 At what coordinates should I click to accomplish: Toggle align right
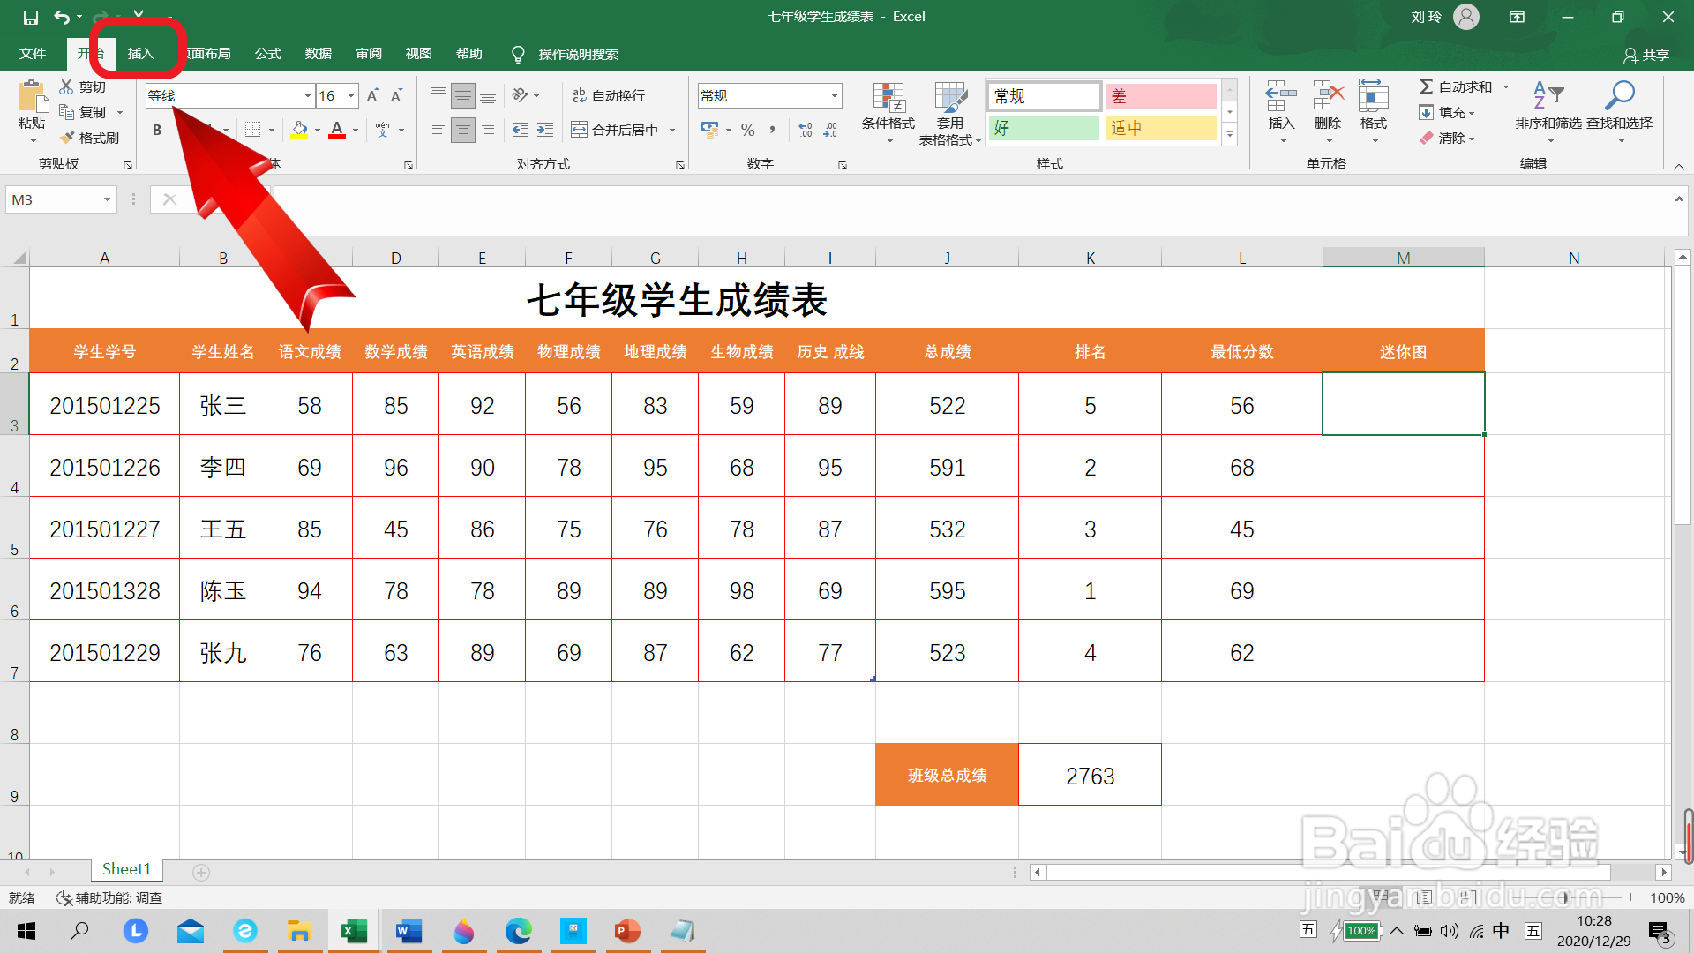click(x=488, y=130)
